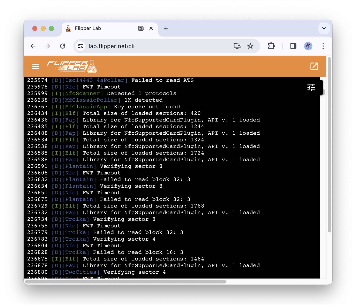The image size is (356, 307).
Task: Open CLI in a separate window icon
Action: [x=314, y=66]
